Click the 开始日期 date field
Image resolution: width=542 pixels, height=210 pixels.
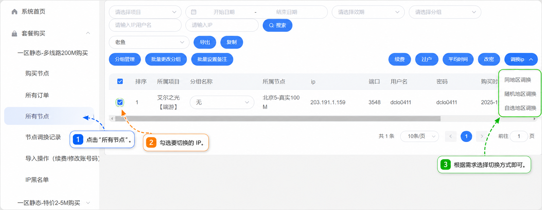224,12
